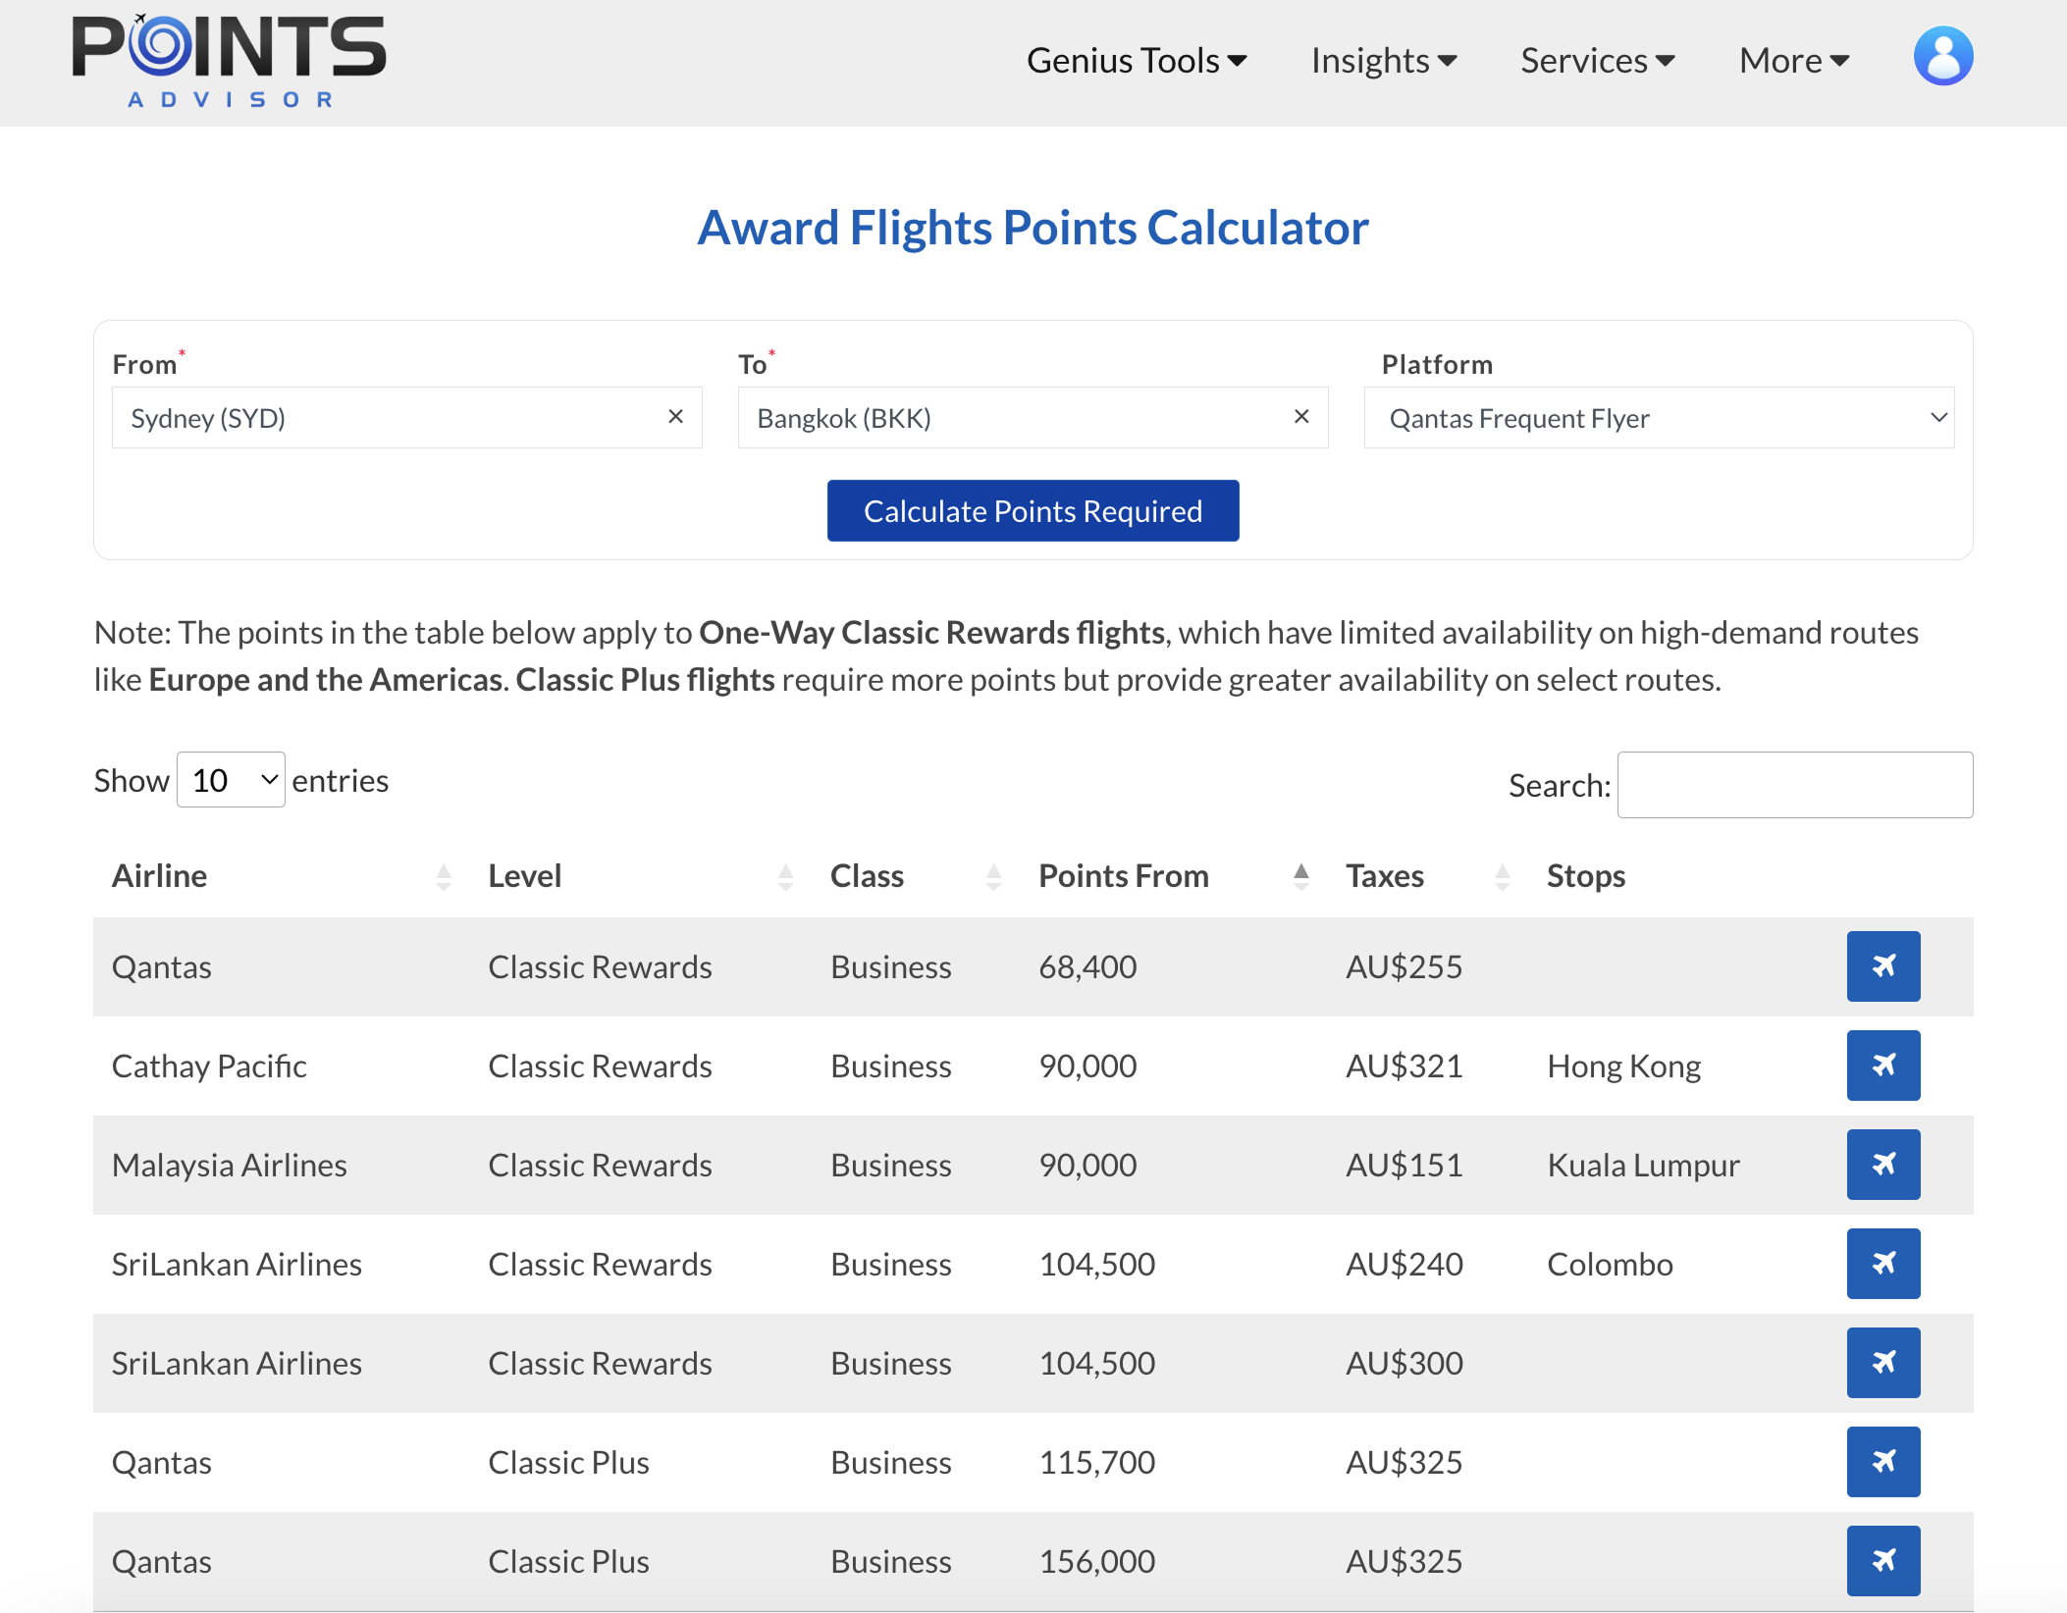Click plane icon for Qantas 68,400 row
2067x1613 pixels.
(x=1882, y=966)
